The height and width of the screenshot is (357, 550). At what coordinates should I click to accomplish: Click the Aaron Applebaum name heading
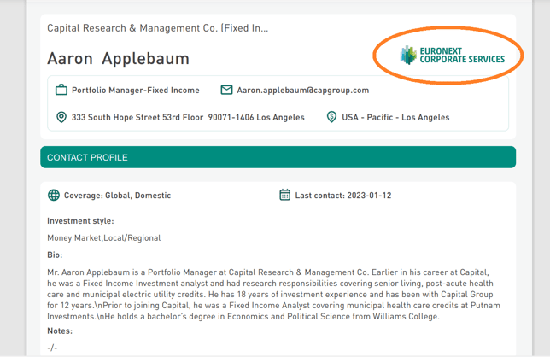[118, 59]
